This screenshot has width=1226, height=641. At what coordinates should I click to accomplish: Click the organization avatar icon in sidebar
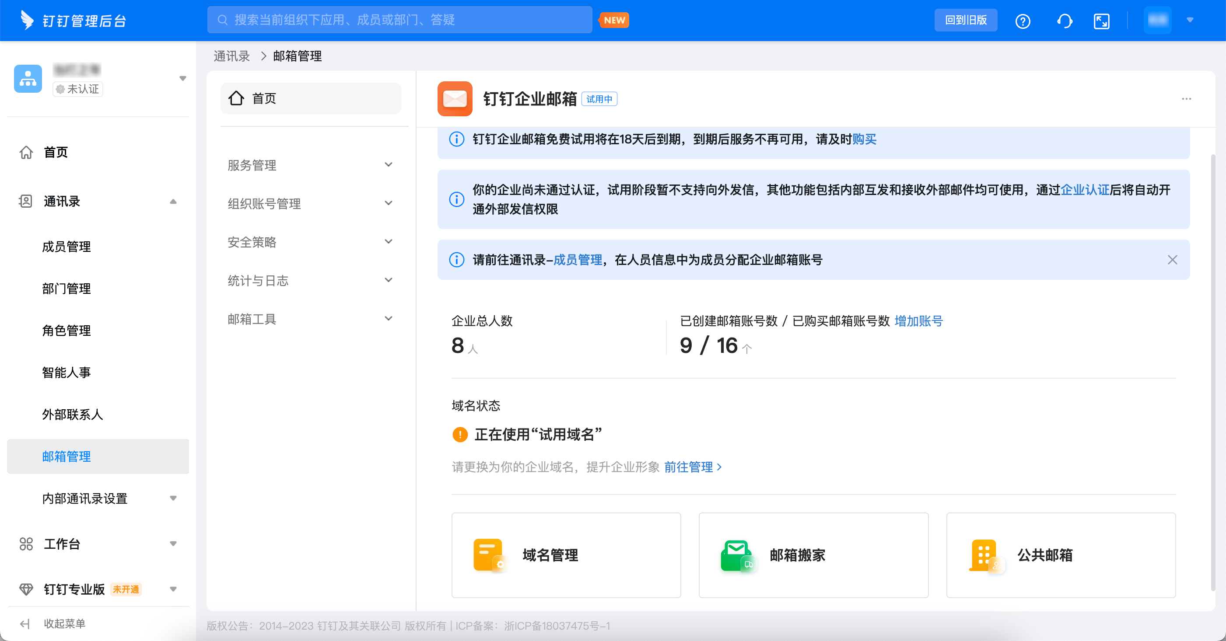click(x=28, y=78)
